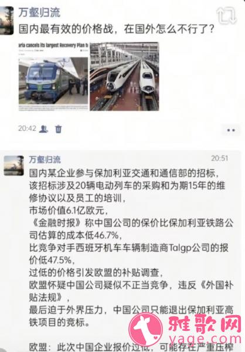Image resolution: width=245 pixels, height=352 pixels.
Task: Open 万壑归流 profile name at top
Action: coord(39,12)
